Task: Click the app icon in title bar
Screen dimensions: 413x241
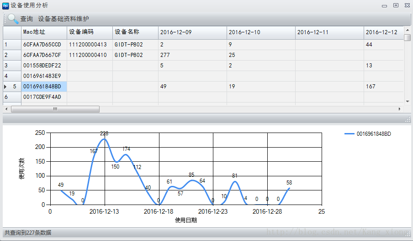Action: tap(5, 6)
